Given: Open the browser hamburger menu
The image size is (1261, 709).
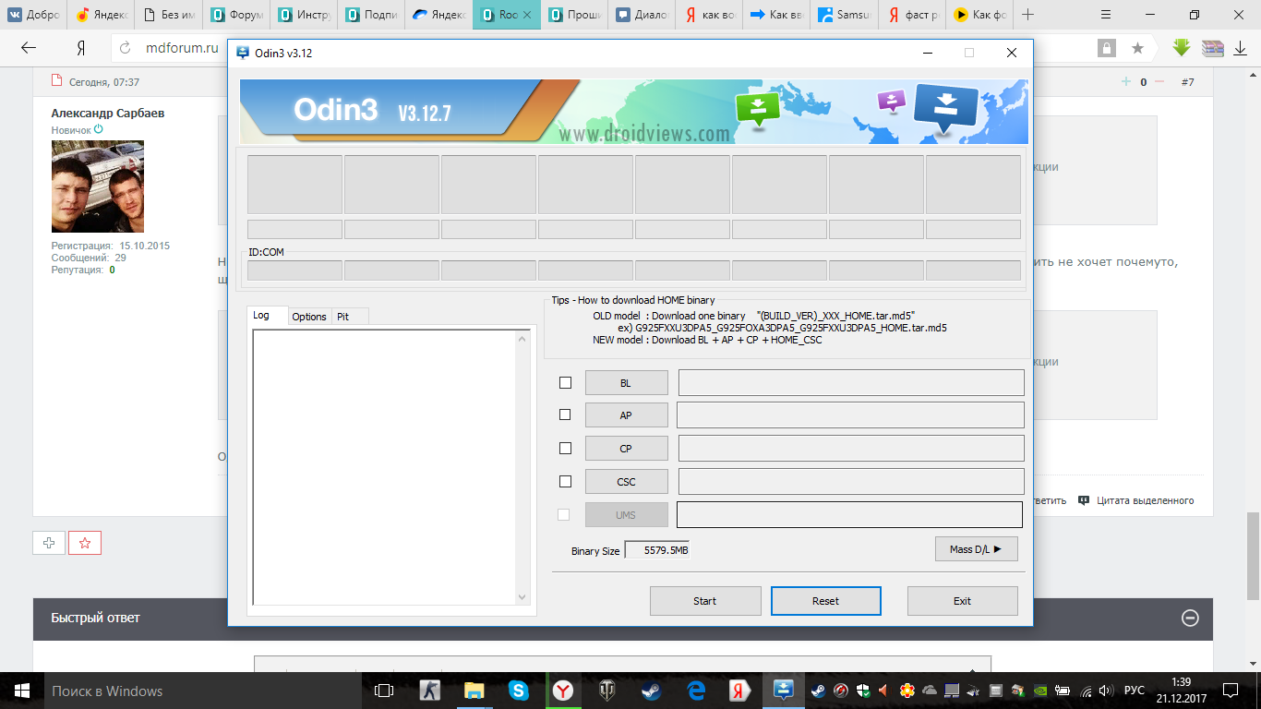Looking at the screenshot, I should click(x=1107, y=15).
